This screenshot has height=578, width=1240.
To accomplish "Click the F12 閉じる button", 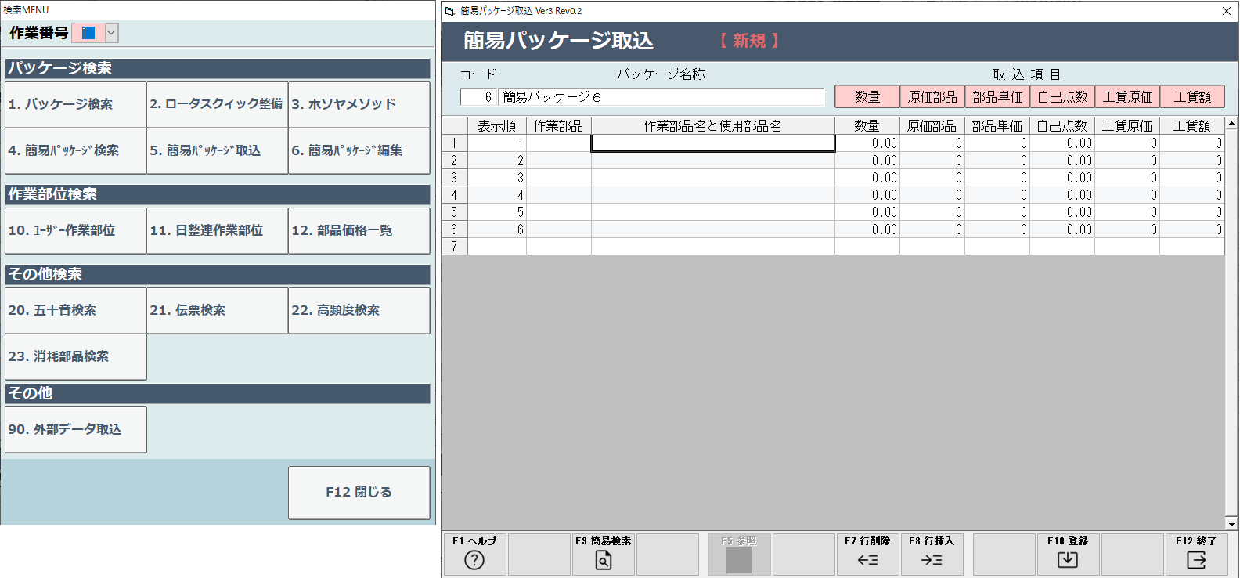I will [359, 492].
